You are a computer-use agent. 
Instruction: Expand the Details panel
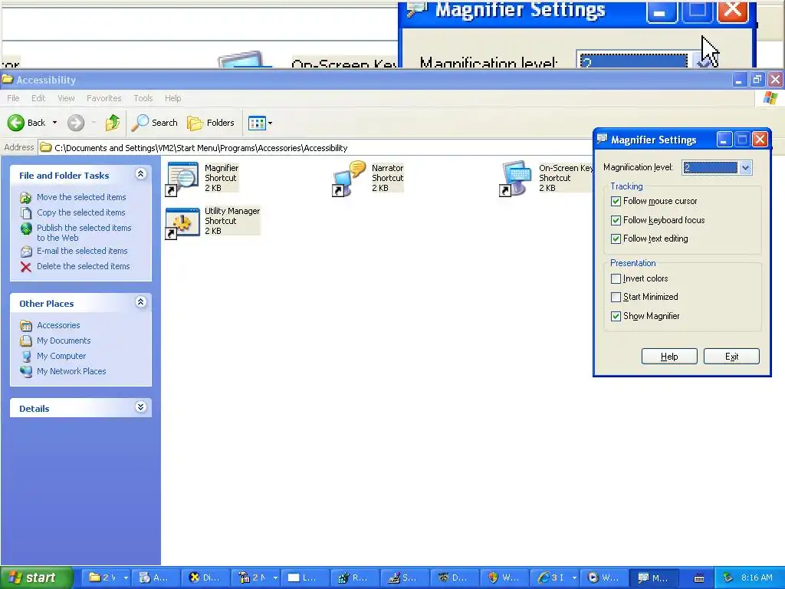pos(141,407)
